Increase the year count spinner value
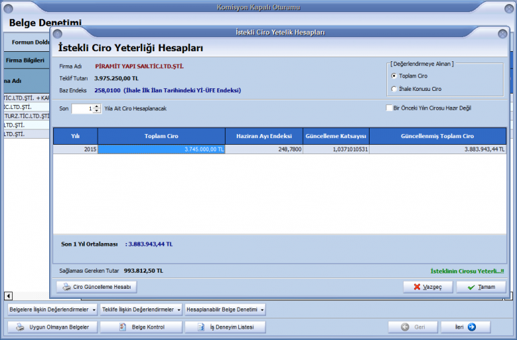This screenshot has height=340, width=517. tap(98, 106)
